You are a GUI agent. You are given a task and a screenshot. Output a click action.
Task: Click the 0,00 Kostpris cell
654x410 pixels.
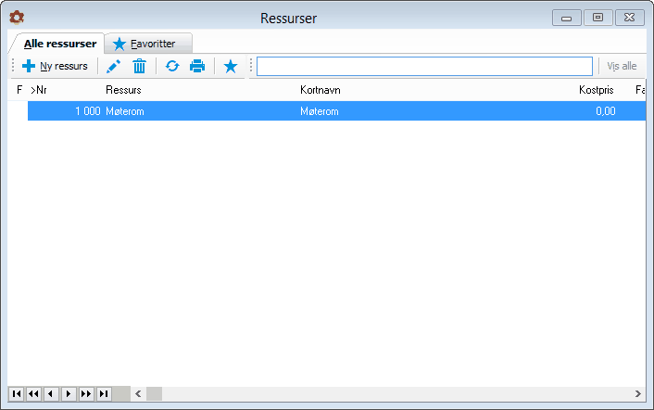pos(605,111)
